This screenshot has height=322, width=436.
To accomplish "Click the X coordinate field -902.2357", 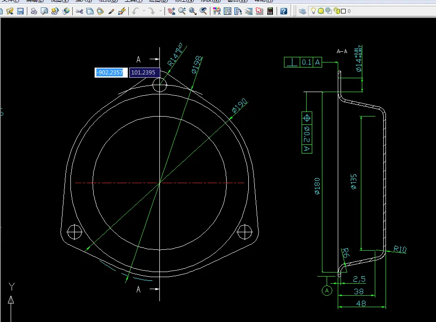I will click(x=111, y=73).
